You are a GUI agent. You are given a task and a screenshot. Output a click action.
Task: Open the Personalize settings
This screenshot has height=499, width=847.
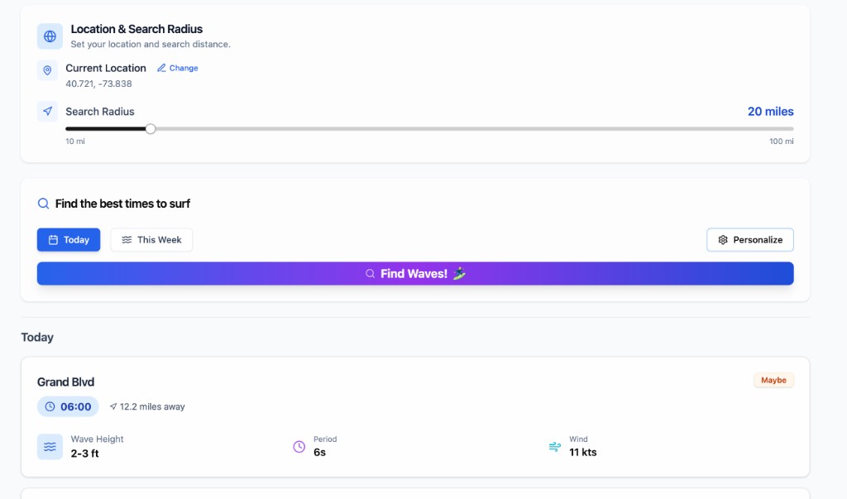(x=750, y=240)
